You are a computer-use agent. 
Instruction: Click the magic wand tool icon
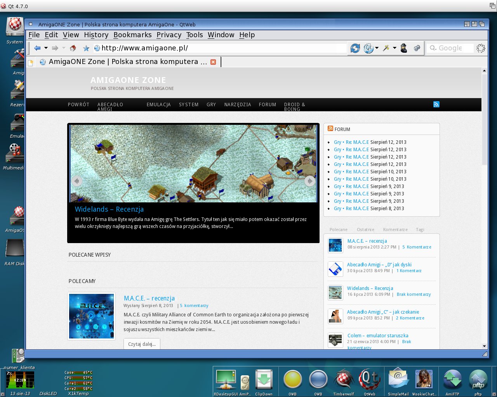pos(386,48)
